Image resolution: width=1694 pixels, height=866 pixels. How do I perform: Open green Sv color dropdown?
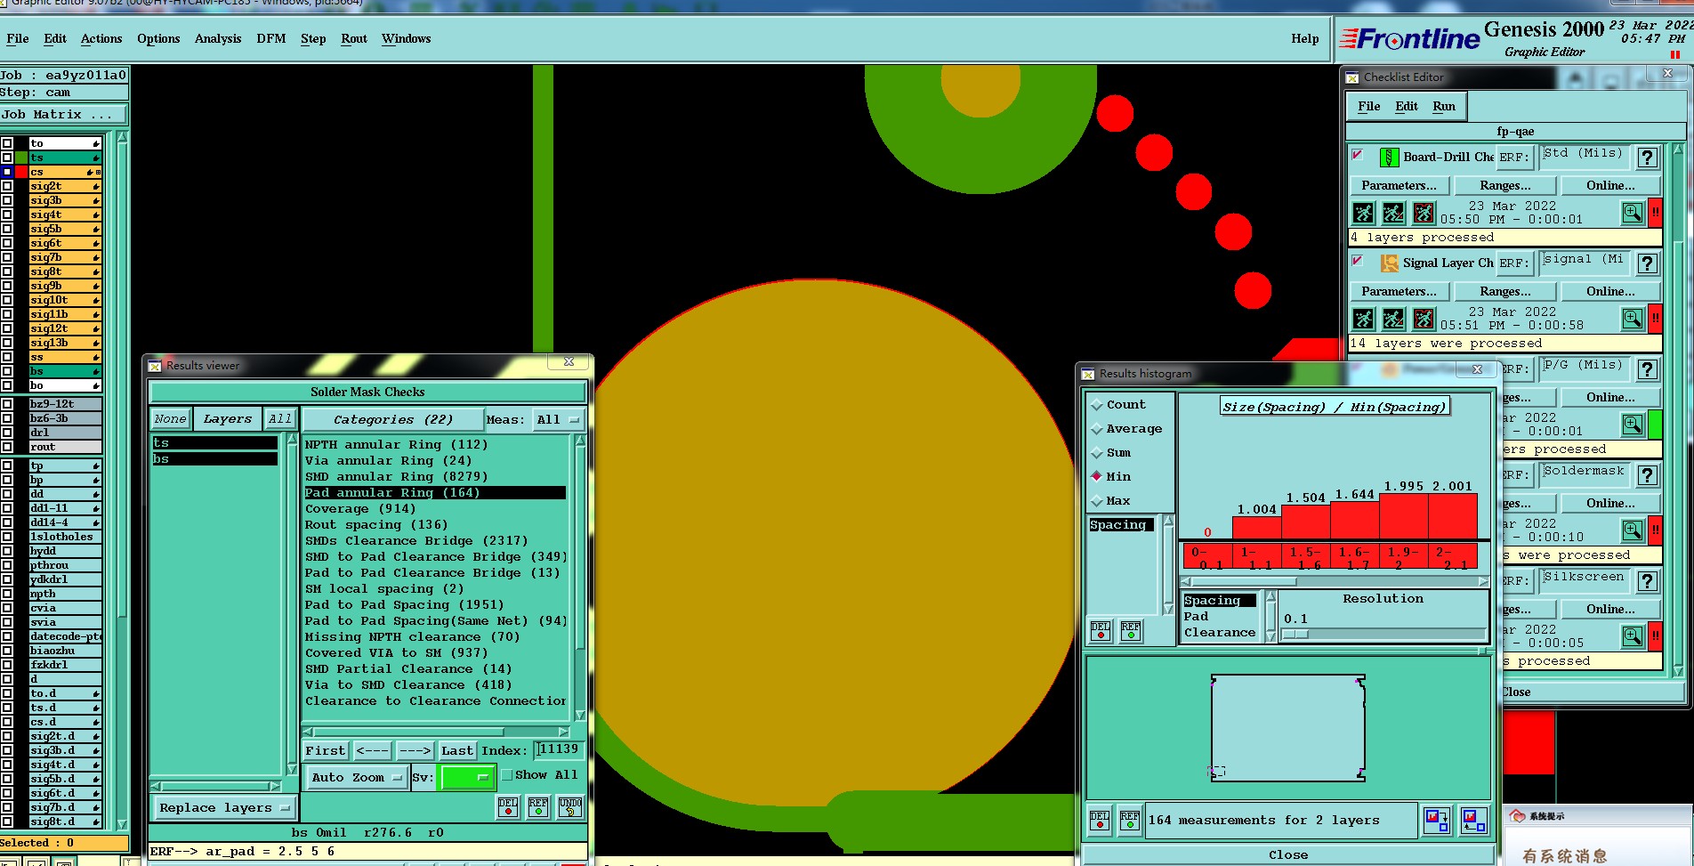468,777
